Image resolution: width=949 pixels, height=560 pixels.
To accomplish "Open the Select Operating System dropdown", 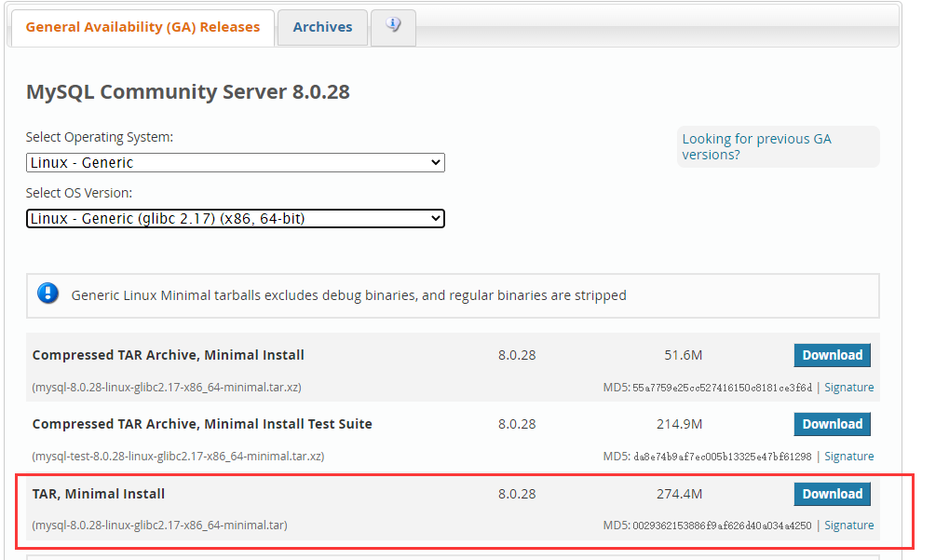I will click(235, 162).
